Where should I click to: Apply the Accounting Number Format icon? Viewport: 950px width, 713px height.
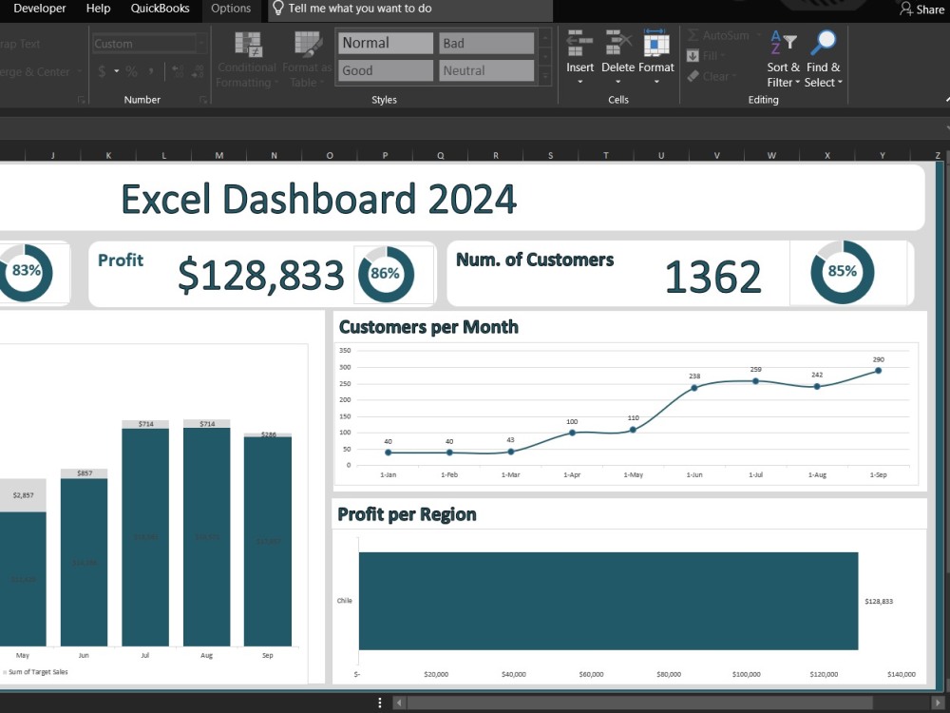click(102, 70)
